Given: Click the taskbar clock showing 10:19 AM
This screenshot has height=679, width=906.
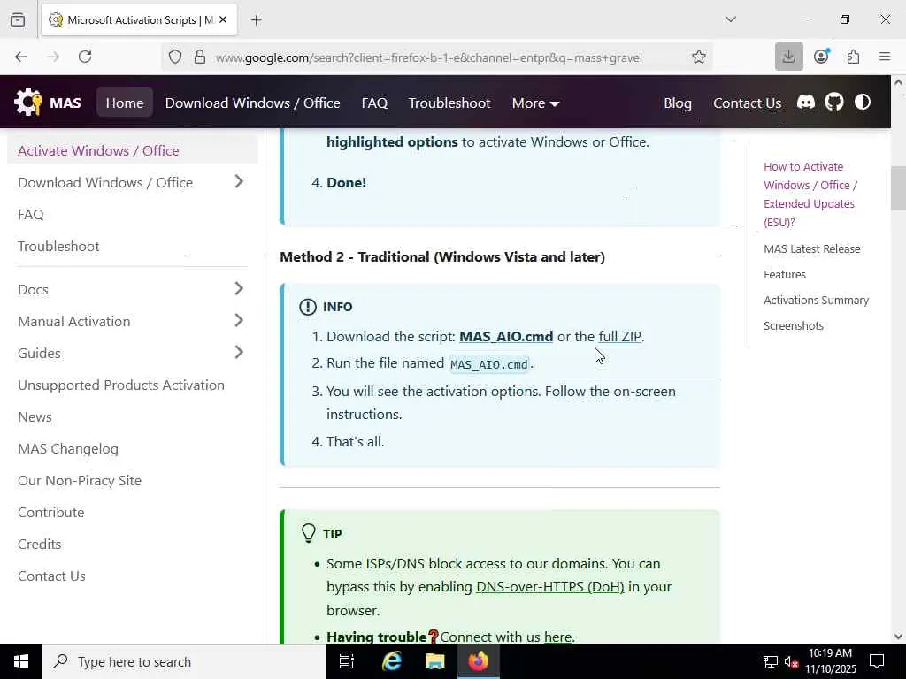Looking at the screenshot, I should click(x=830, y=661).
